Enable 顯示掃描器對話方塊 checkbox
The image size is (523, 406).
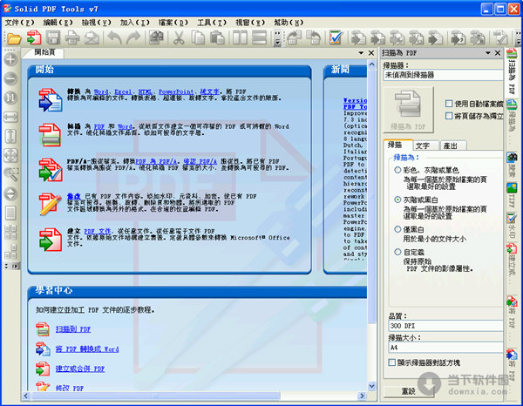[x=392, y=362]
